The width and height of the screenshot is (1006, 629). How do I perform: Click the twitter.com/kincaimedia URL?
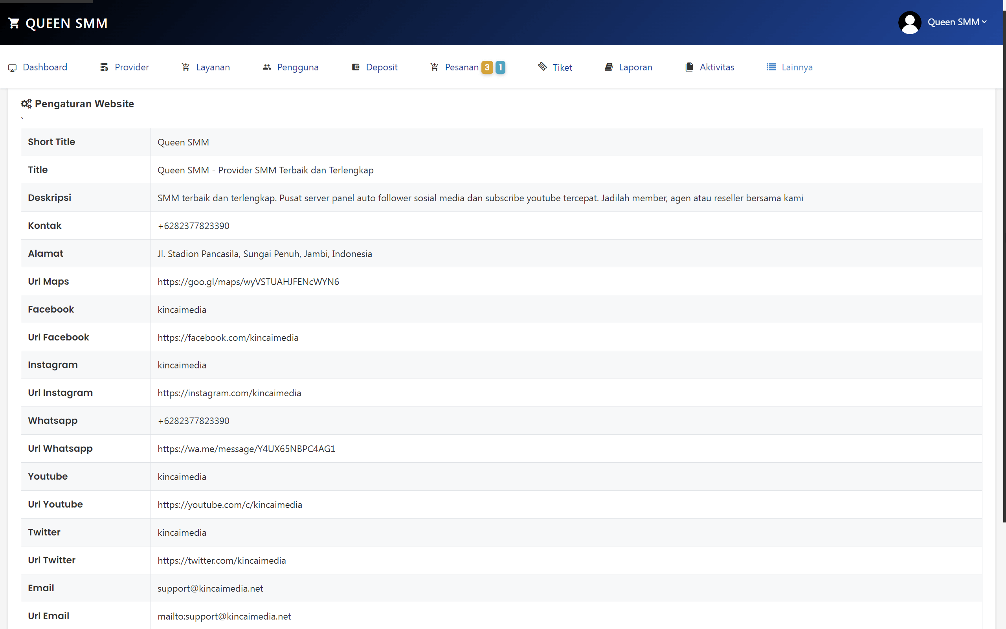222,560
